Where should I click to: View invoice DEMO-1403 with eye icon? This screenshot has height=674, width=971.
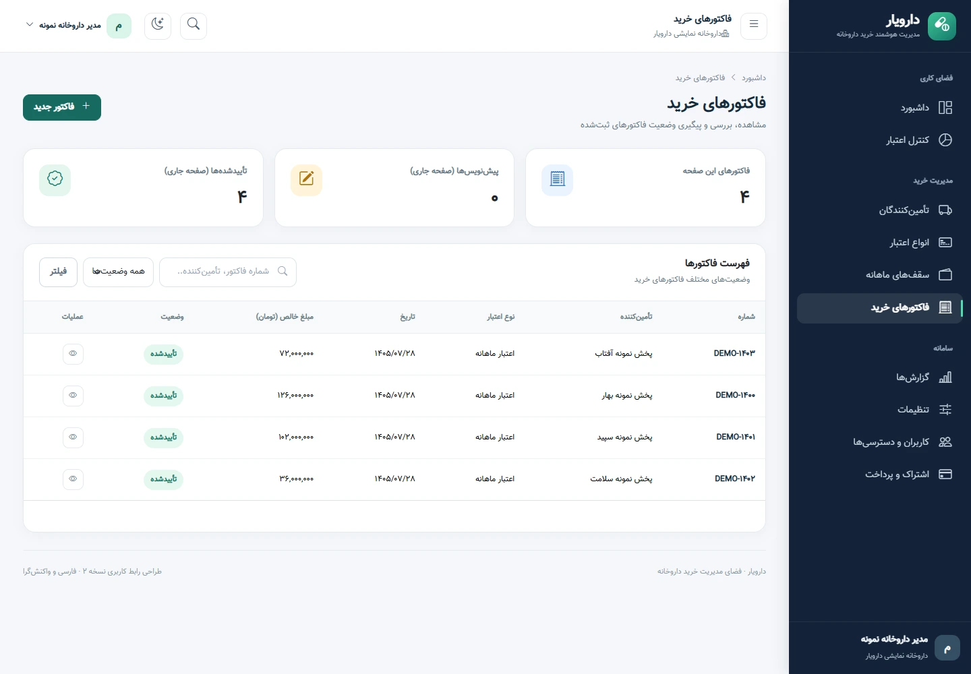tap(73, 354)
